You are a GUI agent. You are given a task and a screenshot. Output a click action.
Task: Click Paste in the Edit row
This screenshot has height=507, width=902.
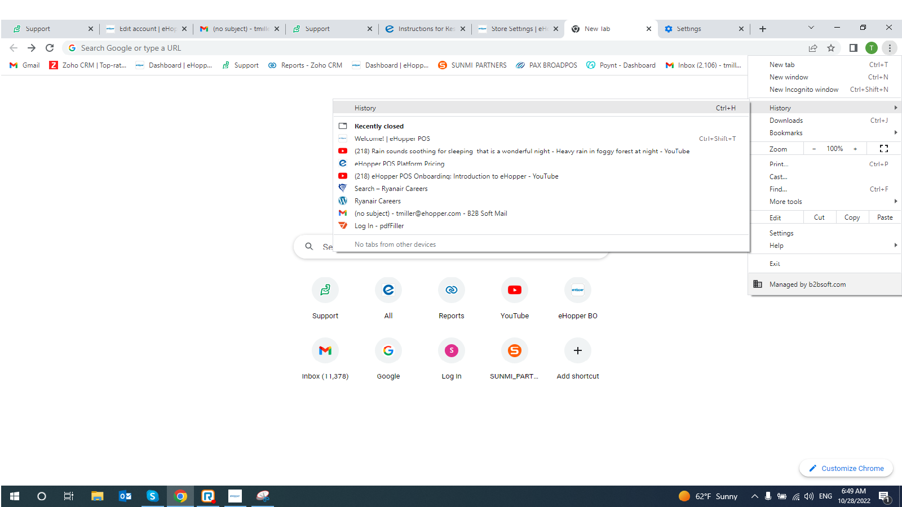point(885,217)
